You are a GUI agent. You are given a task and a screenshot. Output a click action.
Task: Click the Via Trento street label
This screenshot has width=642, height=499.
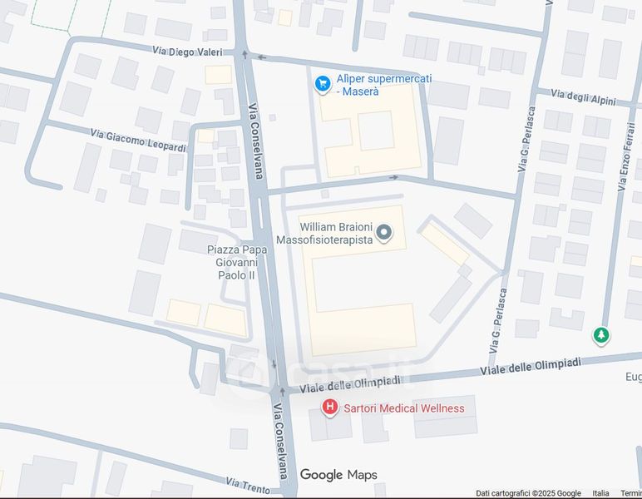pos(248,485)
